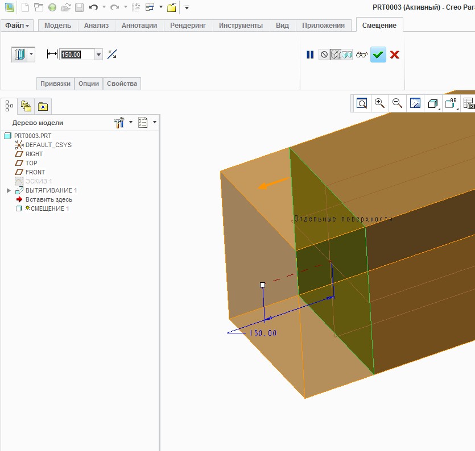Switch to the Вид tab
This screenshot has width=475, height=451.
click(282, 26)
